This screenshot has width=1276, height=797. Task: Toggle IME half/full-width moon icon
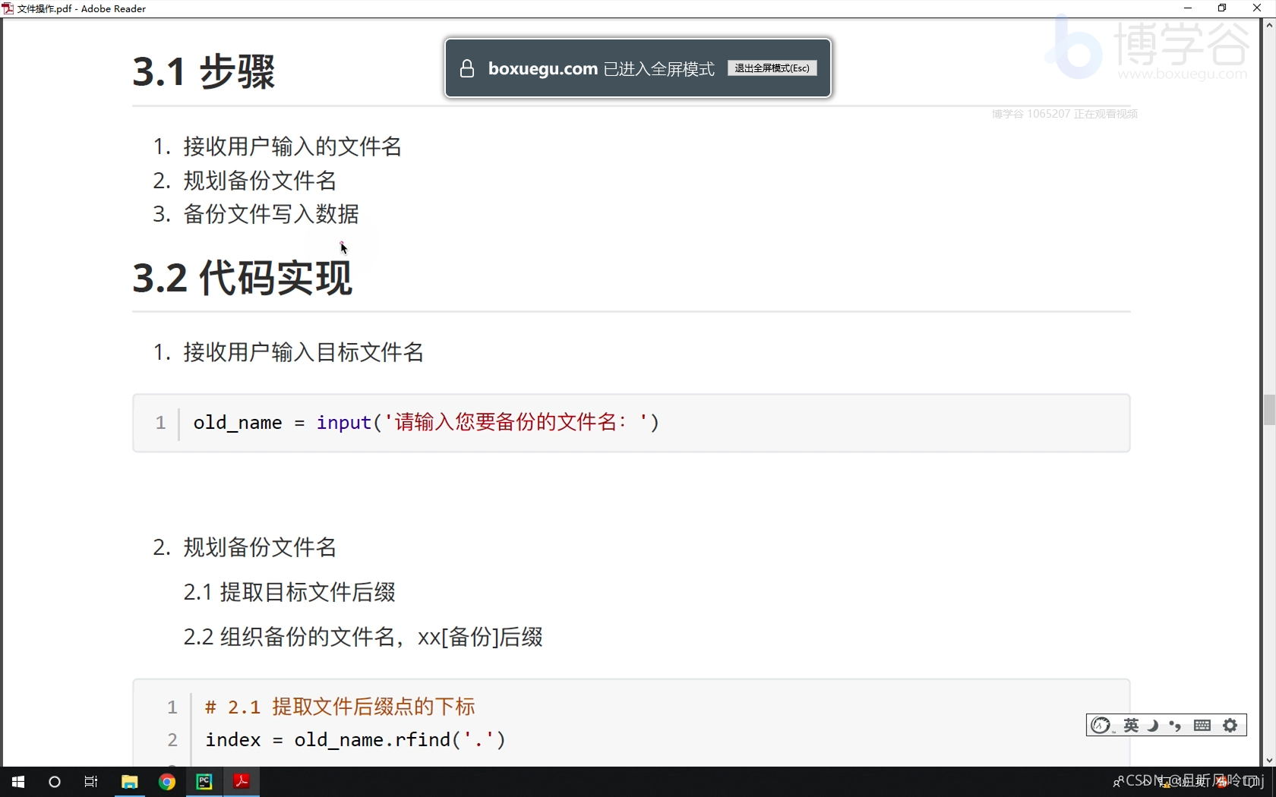coord(1153,726)
